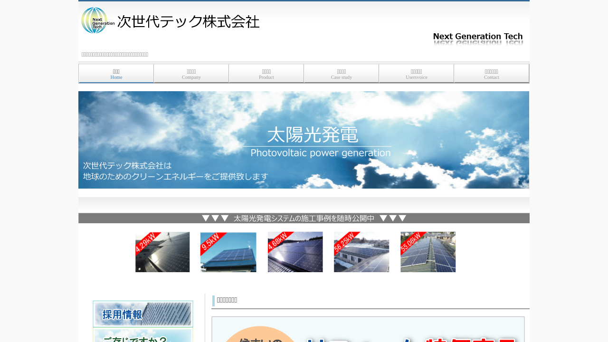Image resolution: width=608 pixels, height=342 pixels.
Task: Click the Next Generation Tech globe logo
Action: (97, 20)
